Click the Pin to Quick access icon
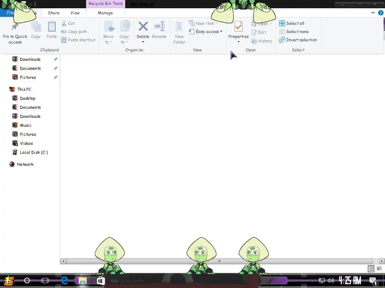385x288 pixels. [15, 27]
